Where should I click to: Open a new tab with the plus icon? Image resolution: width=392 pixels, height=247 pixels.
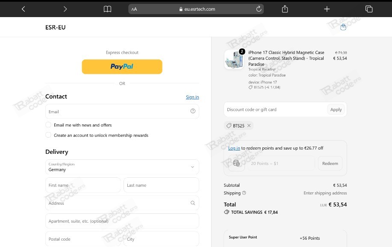click(327, 9)
